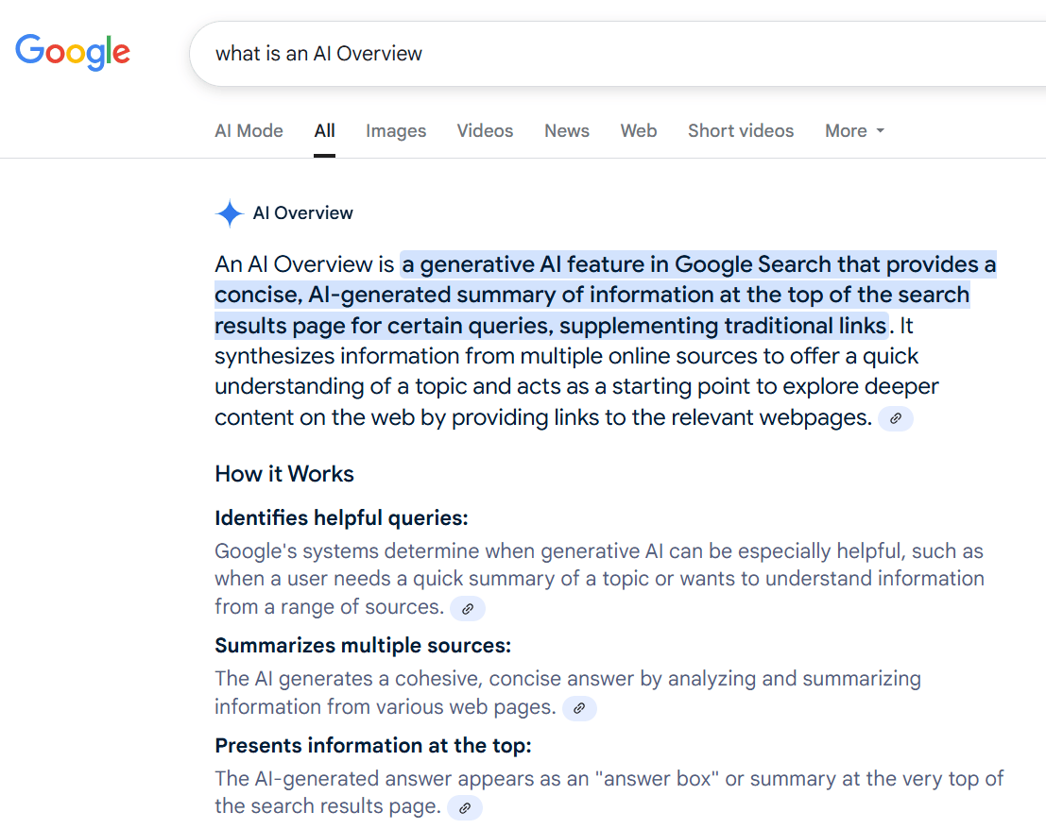
Task: Switch to the AI Mode tab
Action: (x=249, y=130)
